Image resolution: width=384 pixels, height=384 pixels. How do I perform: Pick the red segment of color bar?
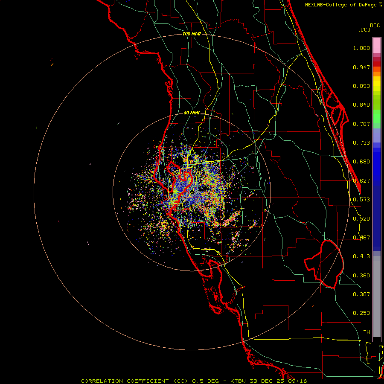point(377,64)
